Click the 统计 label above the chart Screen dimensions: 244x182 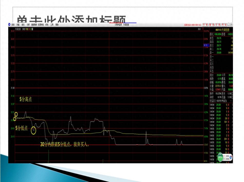click(199, 29)
